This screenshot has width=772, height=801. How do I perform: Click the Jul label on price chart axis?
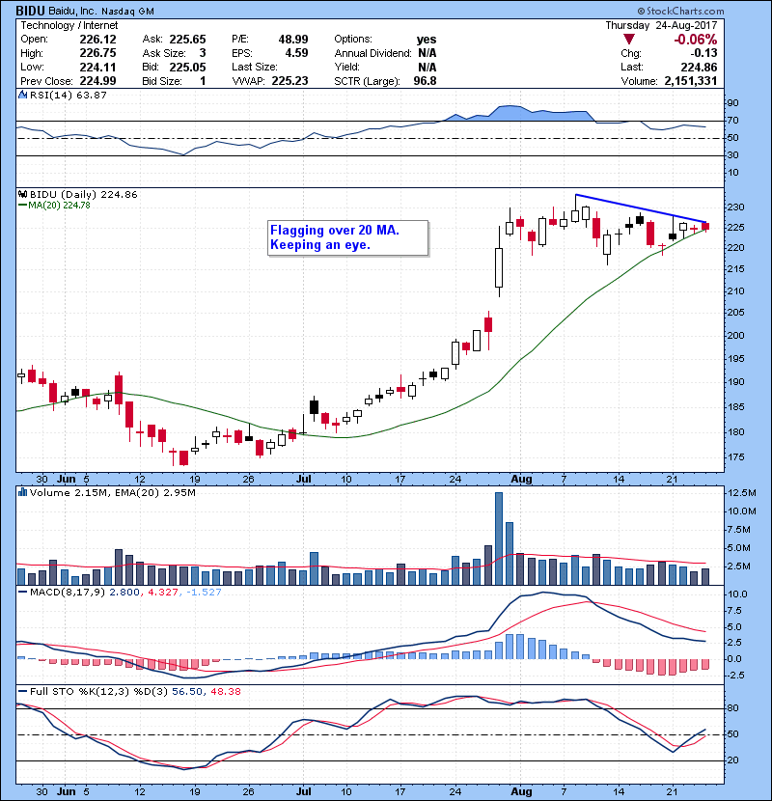(304, 480)
